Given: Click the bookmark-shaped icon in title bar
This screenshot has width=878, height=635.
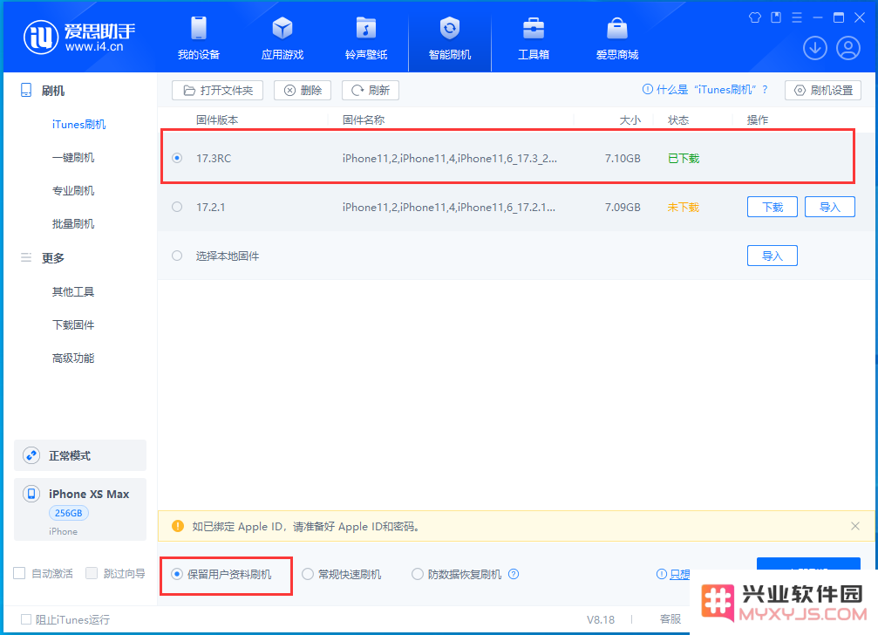Looking at the screenshot, I should 776,17.
